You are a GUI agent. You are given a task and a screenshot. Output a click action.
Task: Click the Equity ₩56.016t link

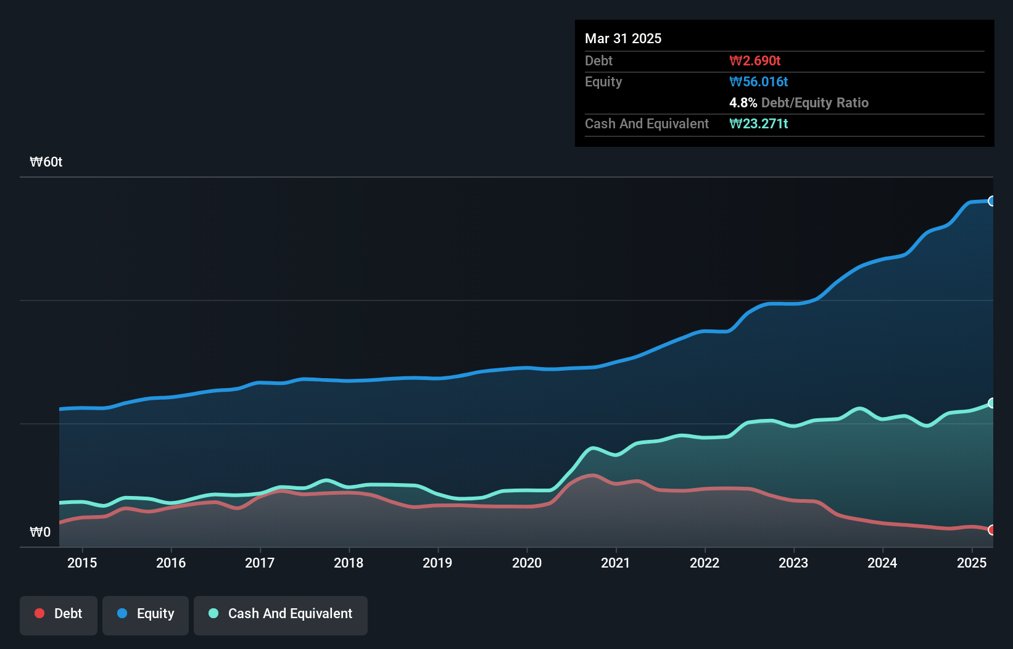759,81
